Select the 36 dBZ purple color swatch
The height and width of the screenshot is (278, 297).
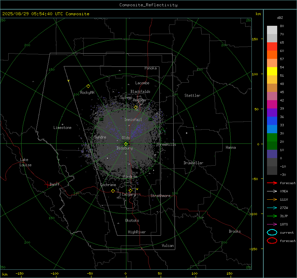[272, 112]
